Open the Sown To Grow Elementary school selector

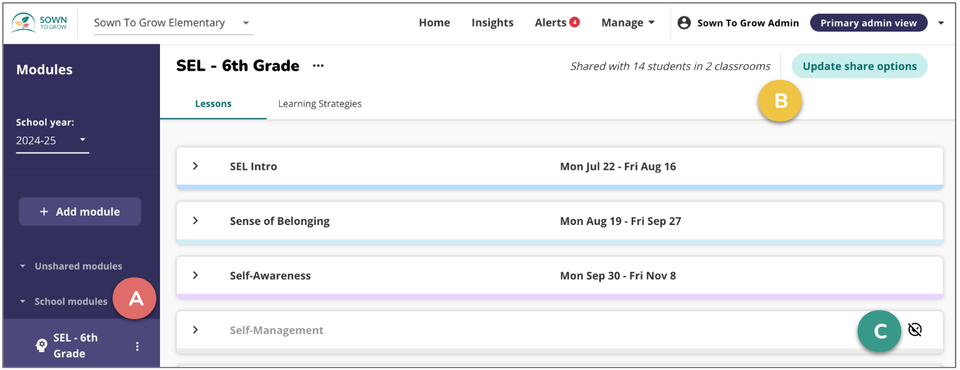(x=174, y=23)
